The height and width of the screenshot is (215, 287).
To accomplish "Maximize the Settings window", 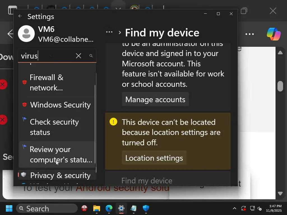I will coord(218,14).
